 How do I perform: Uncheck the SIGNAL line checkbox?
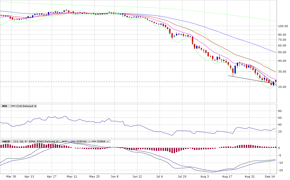point(89,142)
